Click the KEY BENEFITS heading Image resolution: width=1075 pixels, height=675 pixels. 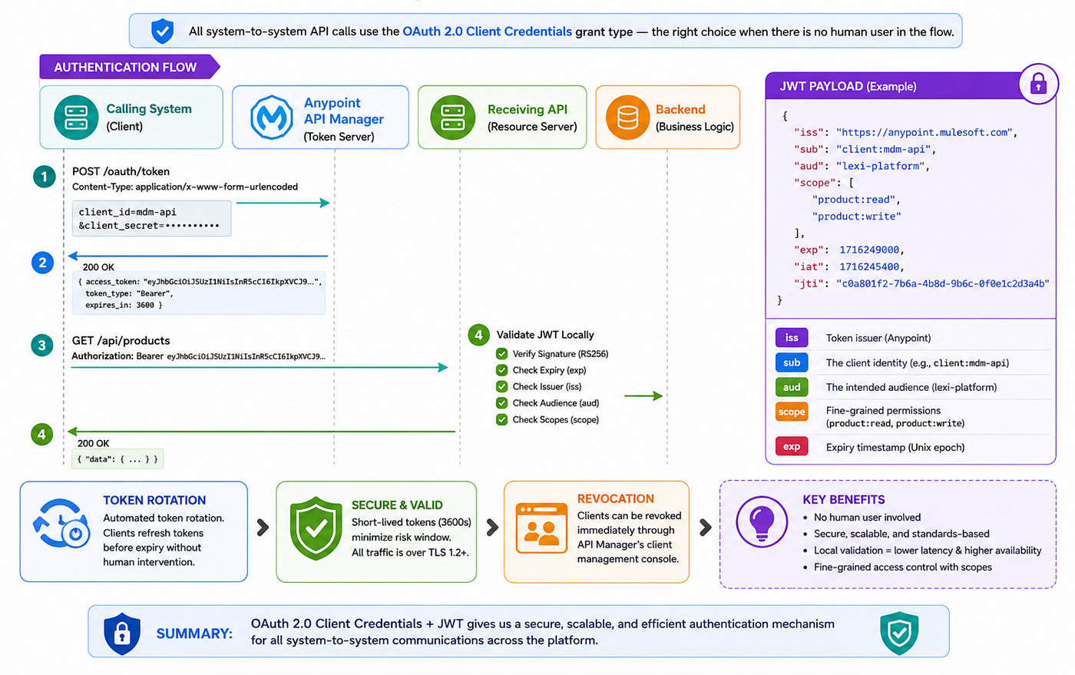(844, 499)
